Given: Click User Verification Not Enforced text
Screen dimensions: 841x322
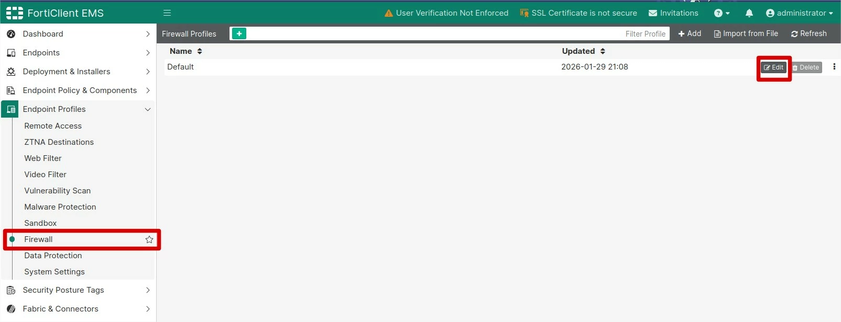Looking at the screenshot, I should pyautogui.click(x=452, y=13).
